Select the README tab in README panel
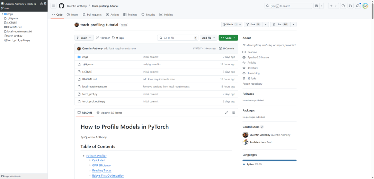 coord(85,113)
